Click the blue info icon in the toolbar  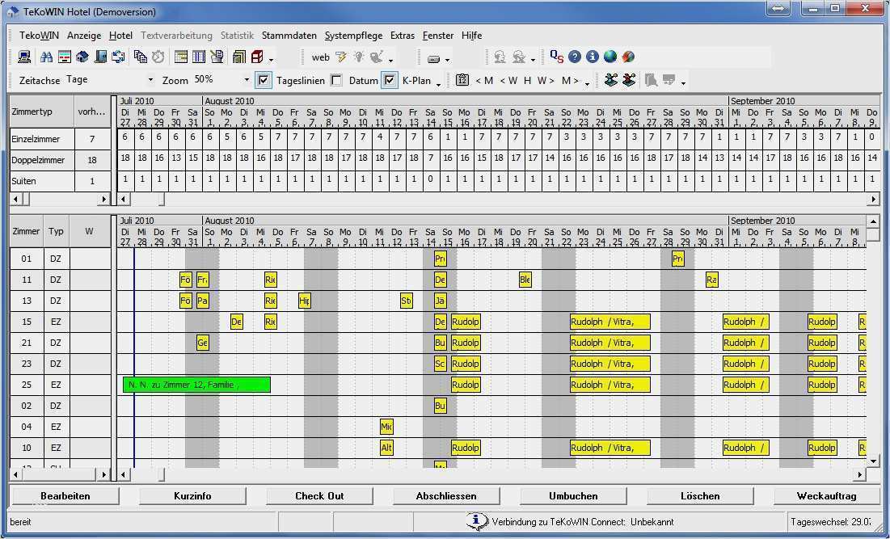pos(592,57)
